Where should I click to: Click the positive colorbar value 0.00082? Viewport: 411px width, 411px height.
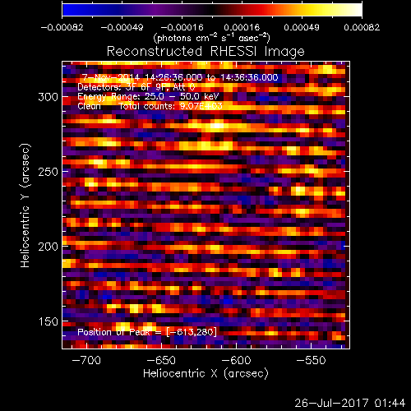pos(362,27)
